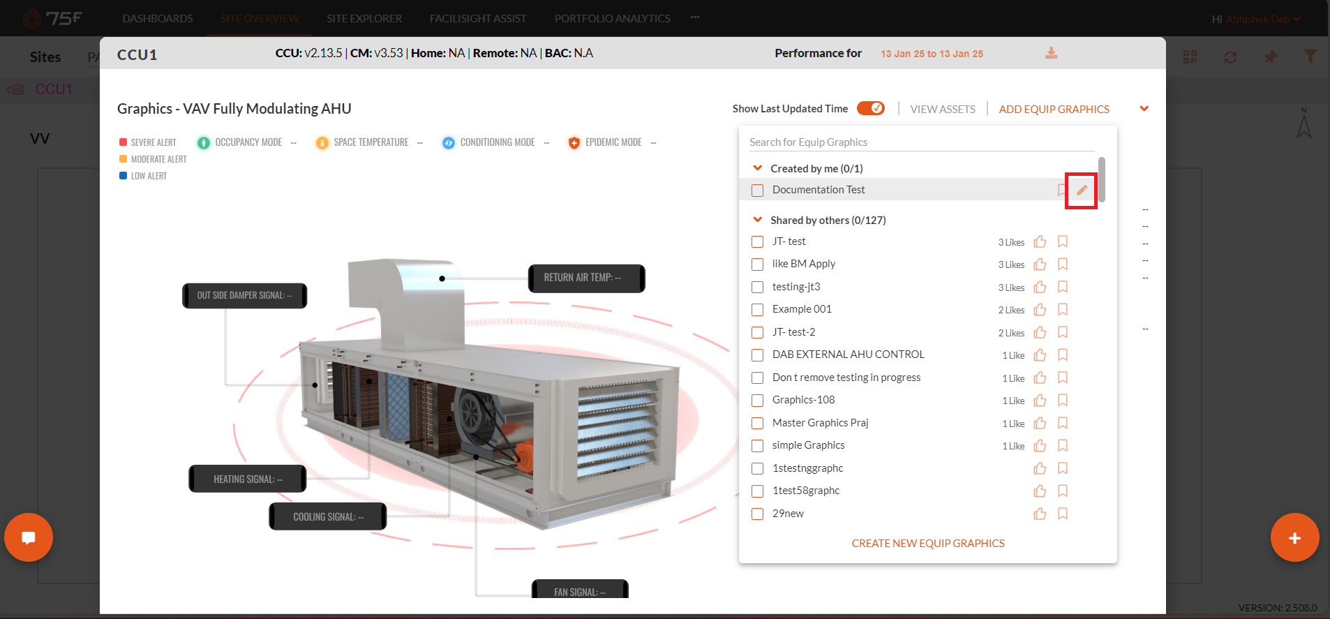The width and height of the screenshot is (1330, 619).
Task: Bookmark the like BM Apply graphic
Action: pyautogui.click(x=1063, y=264)
